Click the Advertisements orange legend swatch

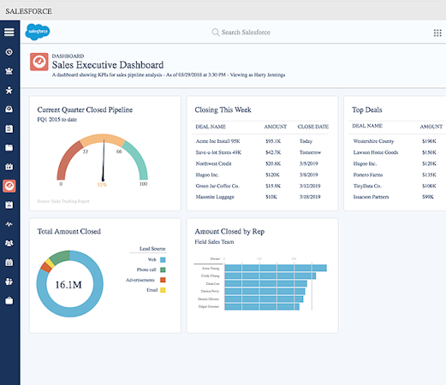coord(163,280)
